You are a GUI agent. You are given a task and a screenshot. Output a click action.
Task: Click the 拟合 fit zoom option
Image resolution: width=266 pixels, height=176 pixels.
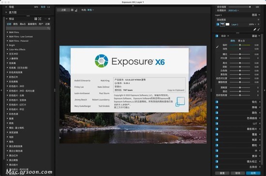[x=43, y=7]
